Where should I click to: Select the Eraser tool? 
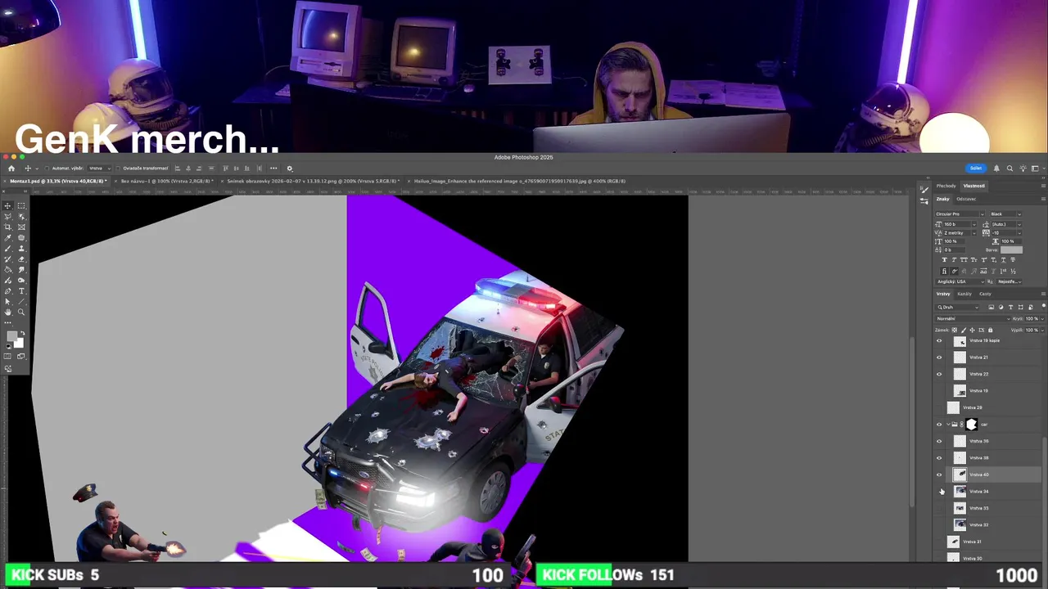[21, 259]
